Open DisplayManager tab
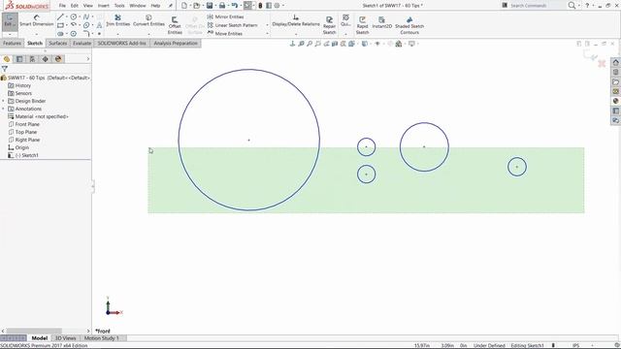Screen dimensions: 621x349 click(x=58, y=59)
